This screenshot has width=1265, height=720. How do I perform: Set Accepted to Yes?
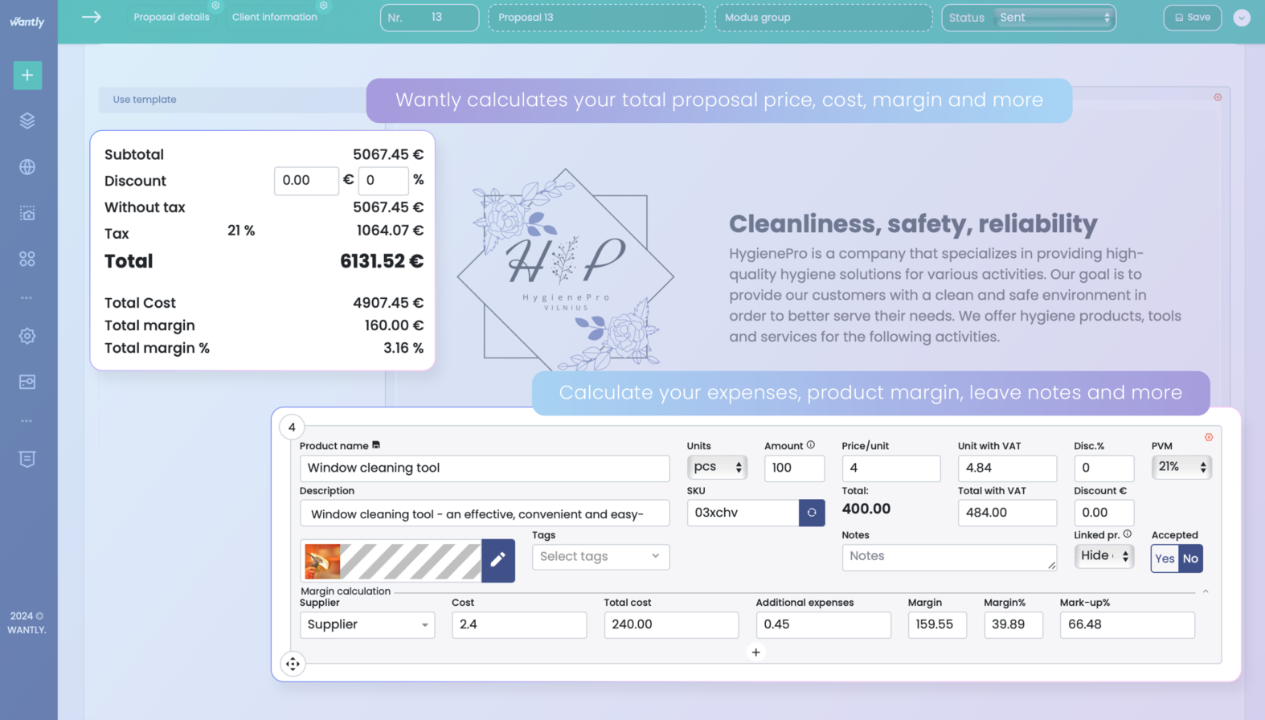[1165, 558]
